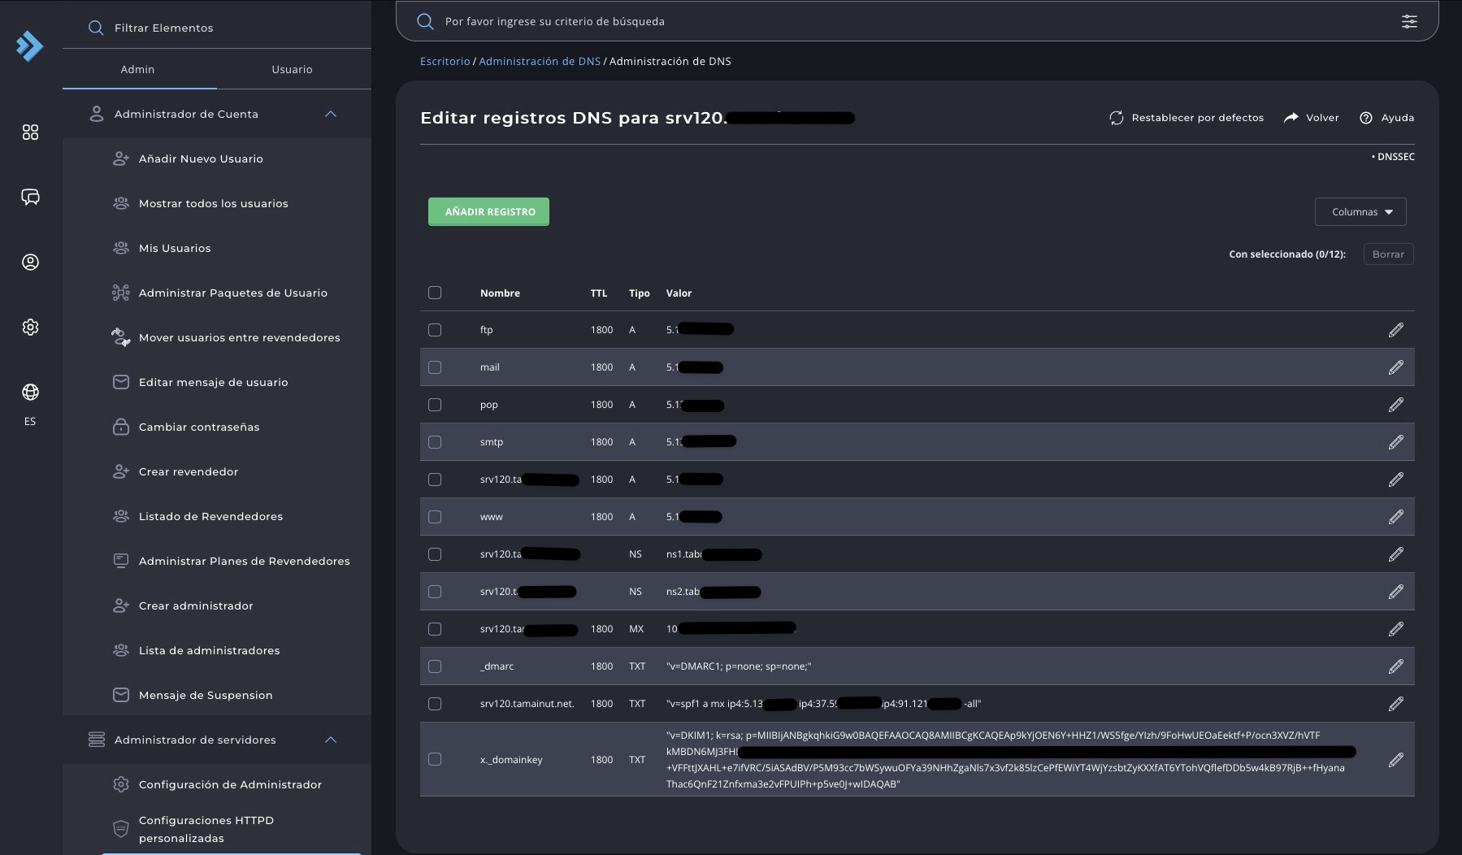The width and height of the screenshot is (1462, 855).
Task: Collapse the Administrador de Cuenta section
Action: 331,114
